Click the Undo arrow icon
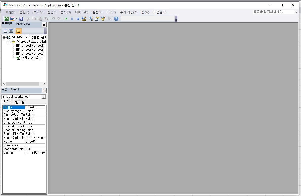The width and height of the screenshot is (301, 196). (53, 19)
